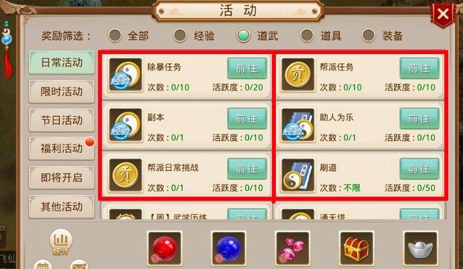
Task: Open the 节日活动 tab
Action: click(x=62, y=120)
